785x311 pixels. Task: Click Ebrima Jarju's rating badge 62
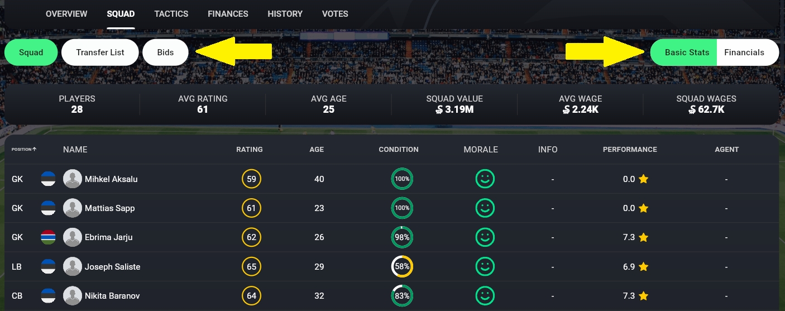(251, 237)
